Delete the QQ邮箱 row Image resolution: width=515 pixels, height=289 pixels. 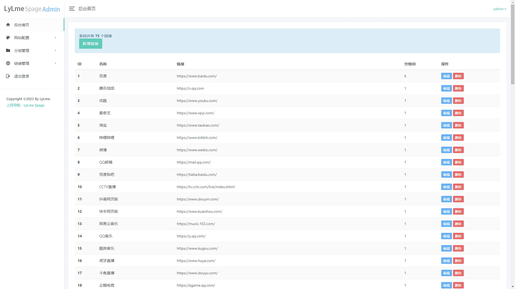point(458,162)
